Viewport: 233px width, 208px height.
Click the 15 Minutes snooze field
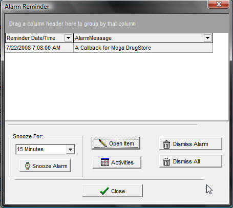click(41, 150)
